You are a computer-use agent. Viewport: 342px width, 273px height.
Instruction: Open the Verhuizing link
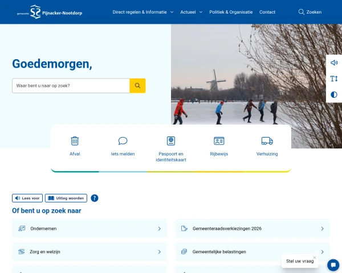pos(267,154)
